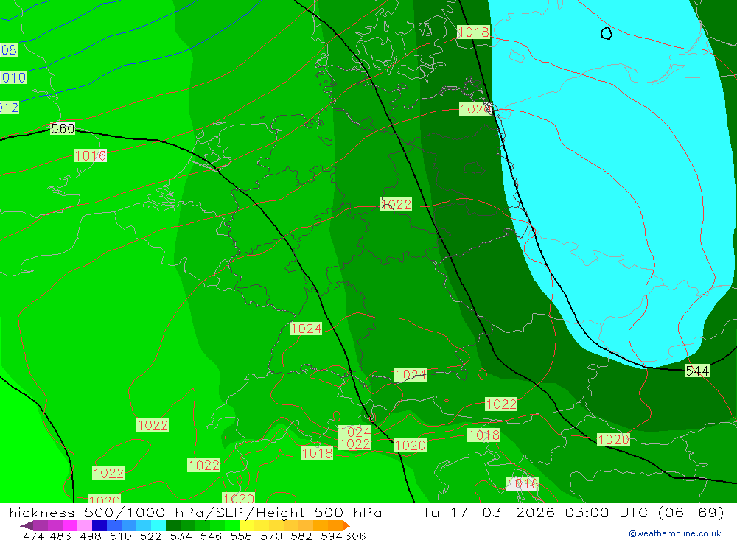Click the 534 legend value

point(181,536)
